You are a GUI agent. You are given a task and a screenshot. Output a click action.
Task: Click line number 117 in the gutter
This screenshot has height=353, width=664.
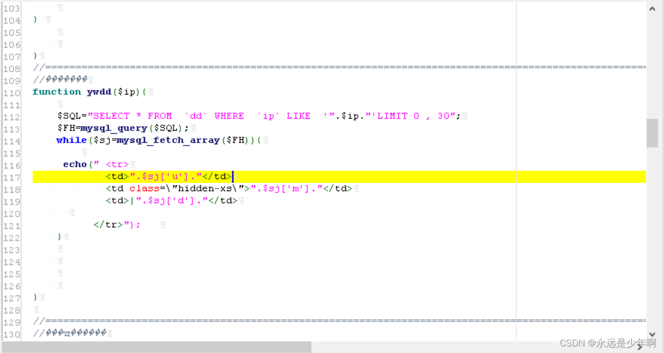(x=12, y=178)
